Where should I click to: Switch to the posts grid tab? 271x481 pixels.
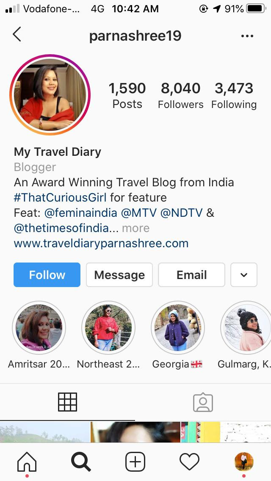pos(67,402)
